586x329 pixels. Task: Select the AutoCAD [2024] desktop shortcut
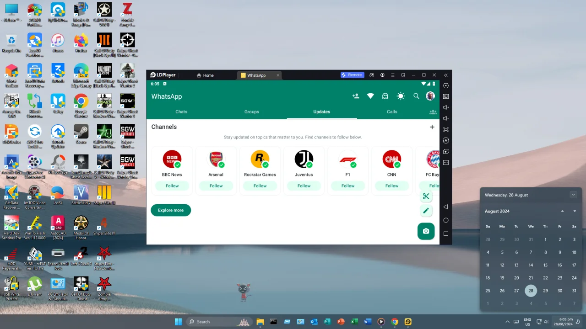(58, 228)
